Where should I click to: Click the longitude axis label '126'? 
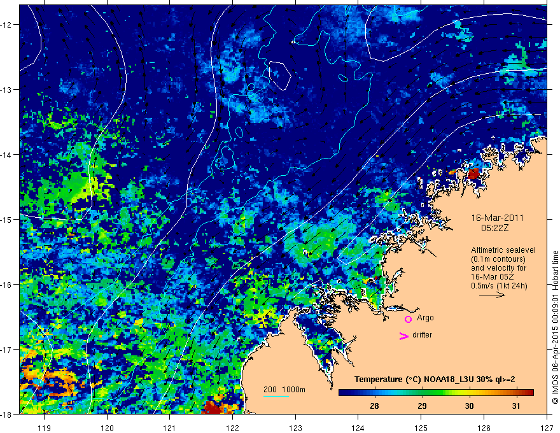click(x=484, y=428)
